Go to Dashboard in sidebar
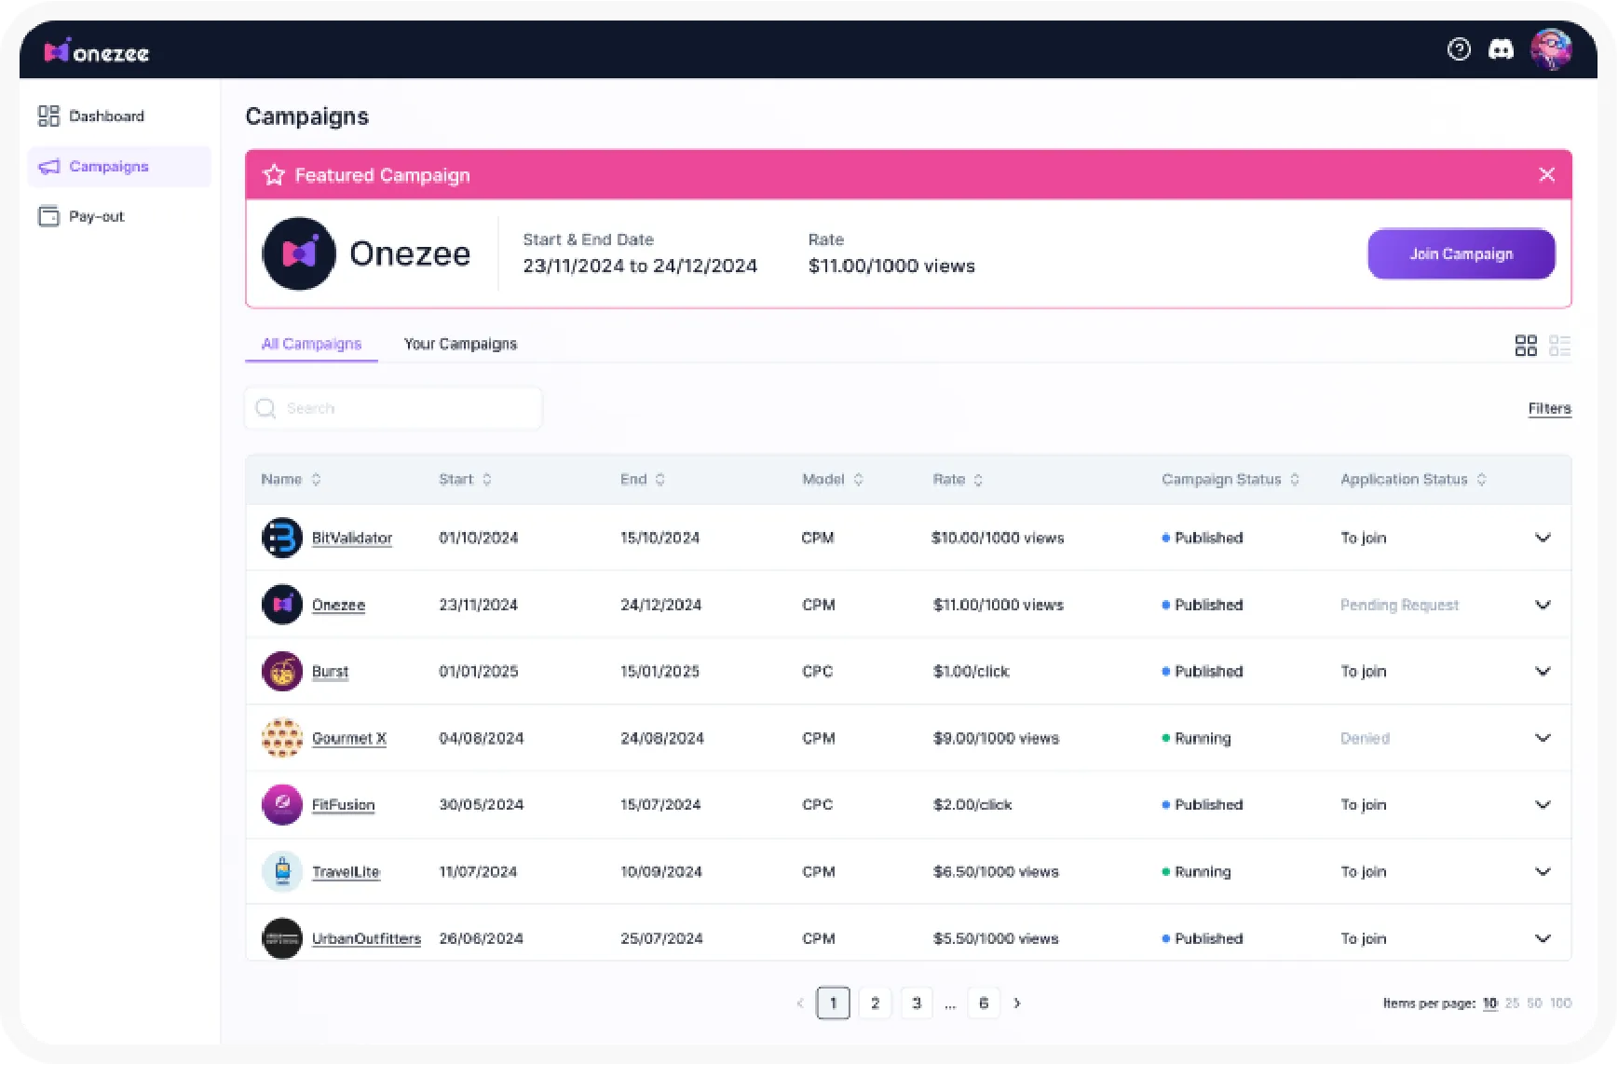 91,116
